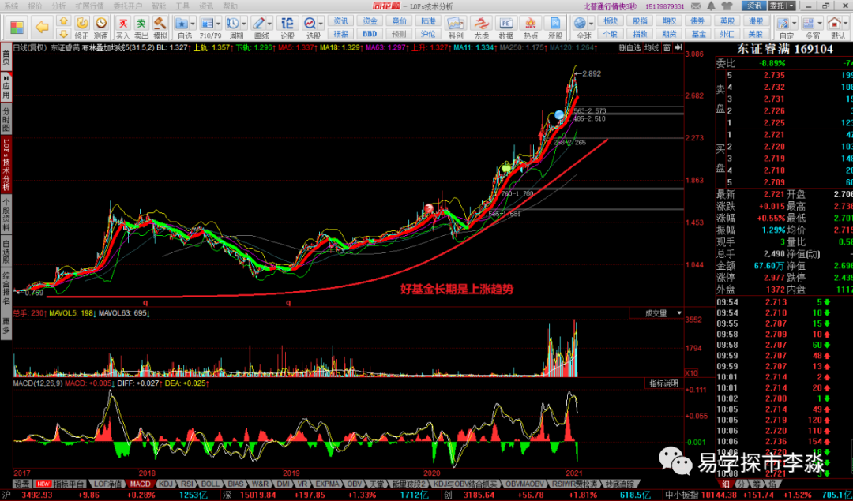Open the 分析 menu

[58, 6]
